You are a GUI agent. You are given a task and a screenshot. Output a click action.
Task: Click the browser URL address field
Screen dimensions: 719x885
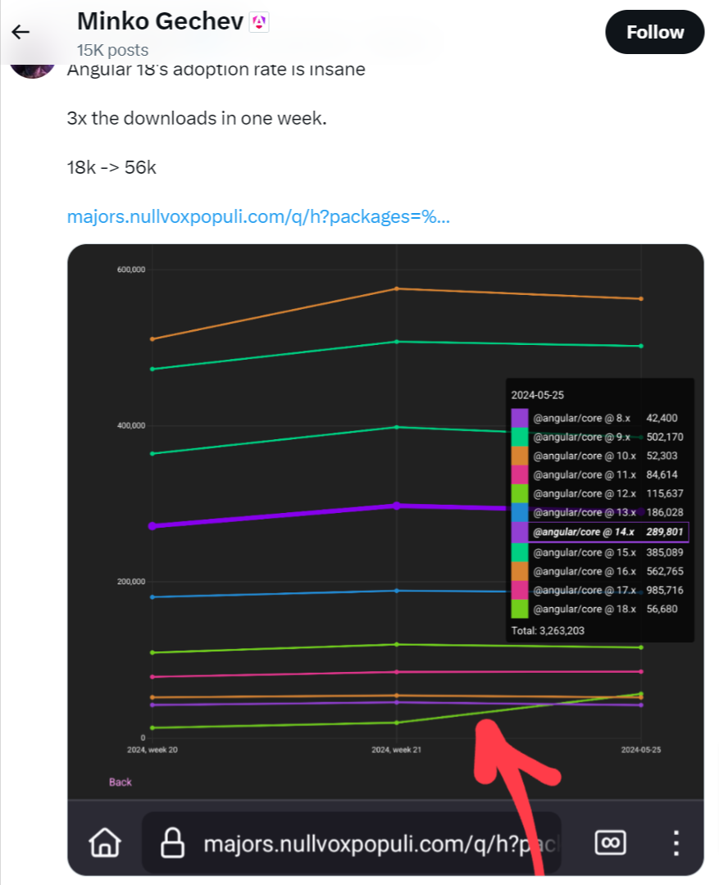pos(361,842)
